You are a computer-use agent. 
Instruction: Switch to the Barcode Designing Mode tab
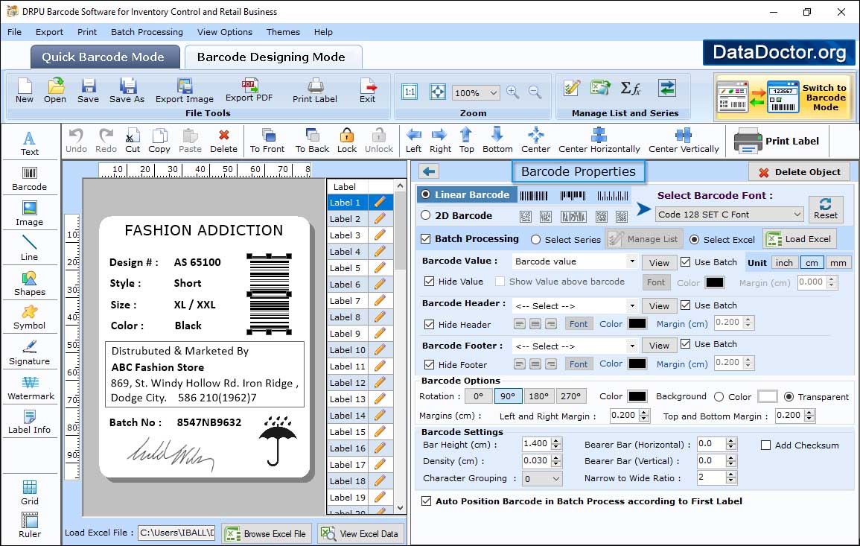tap(273, 57)
